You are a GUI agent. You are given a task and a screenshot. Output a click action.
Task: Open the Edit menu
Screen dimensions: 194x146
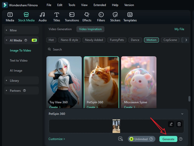60,5
